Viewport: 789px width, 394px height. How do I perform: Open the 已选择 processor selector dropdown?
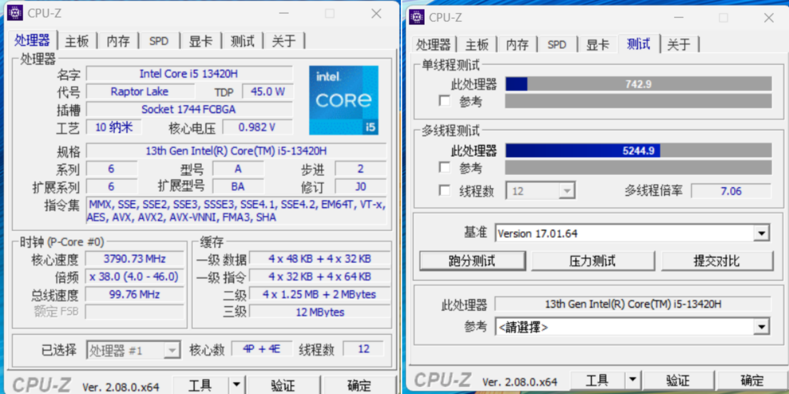point(173,350)
